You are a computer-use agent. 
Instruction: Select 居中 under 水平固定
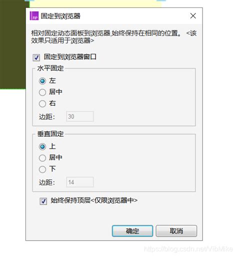point(42,92)
